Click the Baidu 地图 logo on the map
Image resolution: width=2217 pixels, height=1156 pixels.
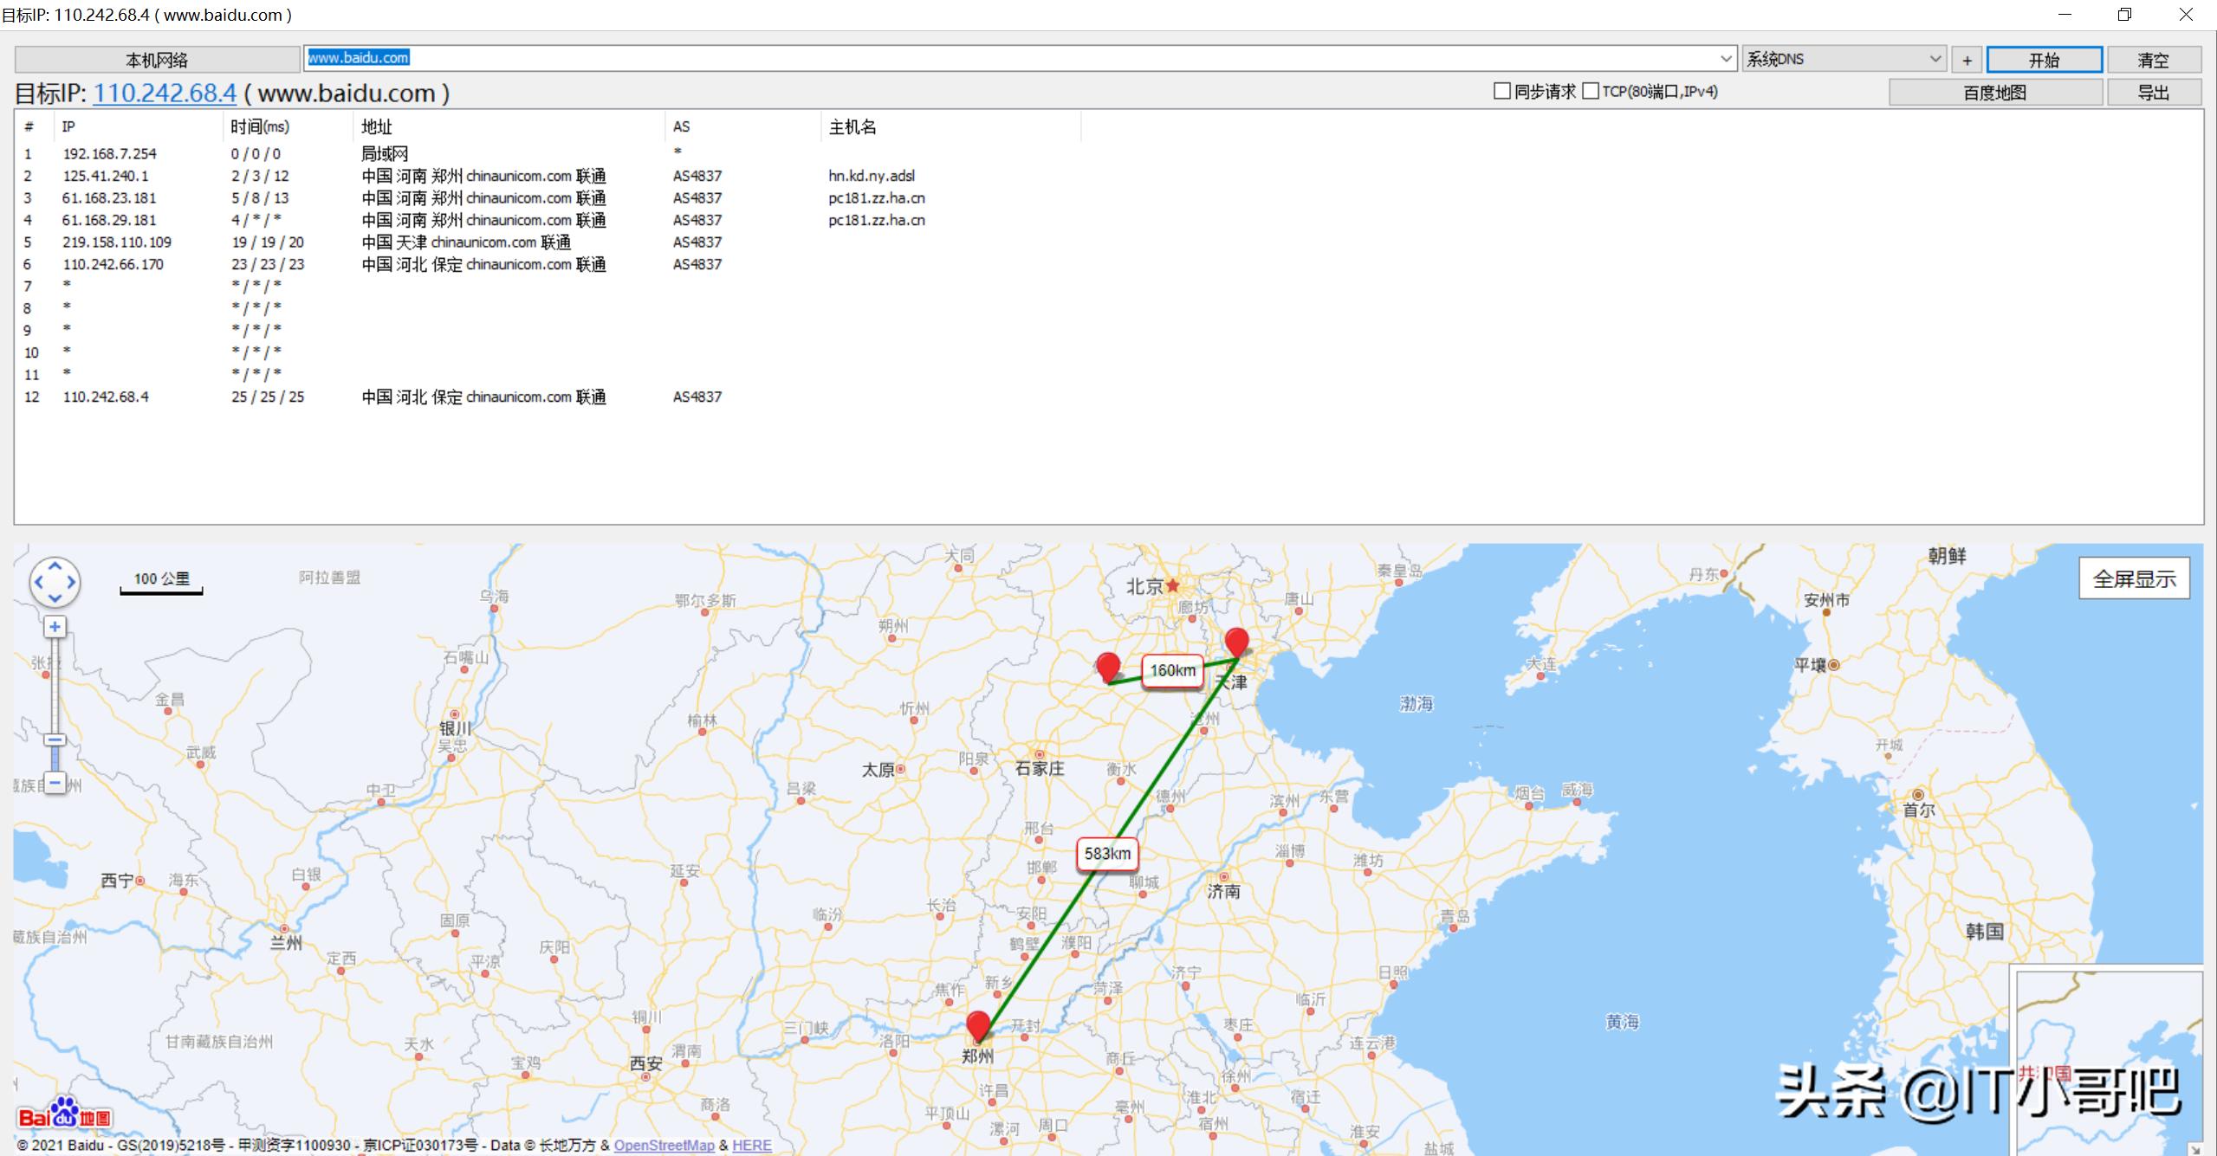65,1114
